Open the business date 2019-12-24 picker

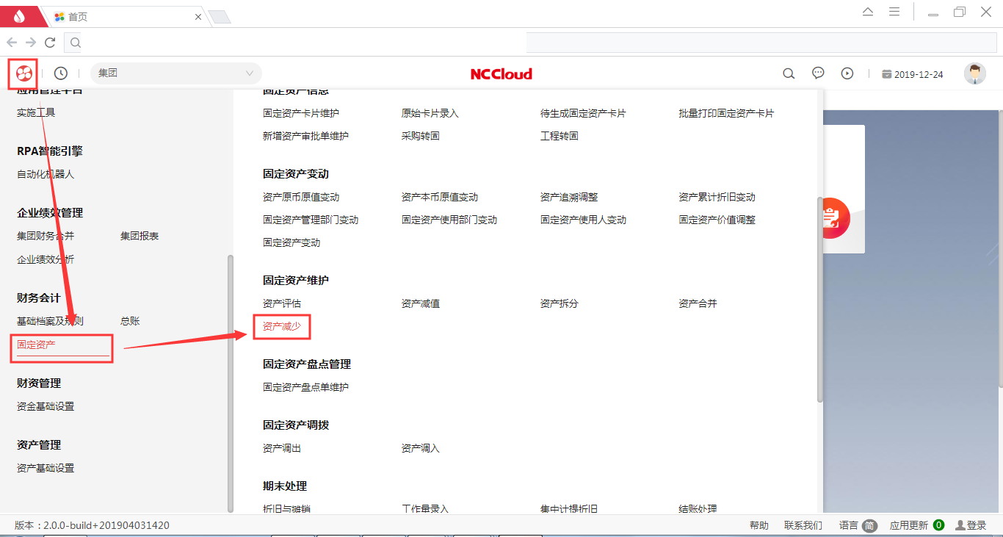[x=913, y=74]
